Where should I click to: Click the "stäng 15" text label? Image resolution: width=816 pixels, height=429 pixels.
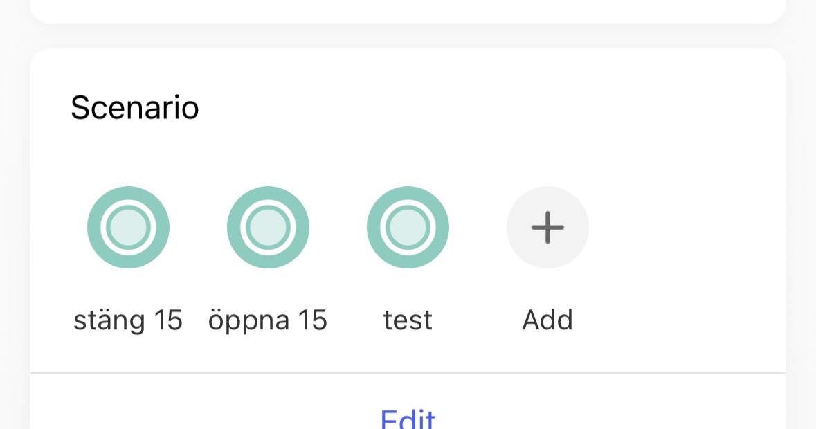point(128,320)
